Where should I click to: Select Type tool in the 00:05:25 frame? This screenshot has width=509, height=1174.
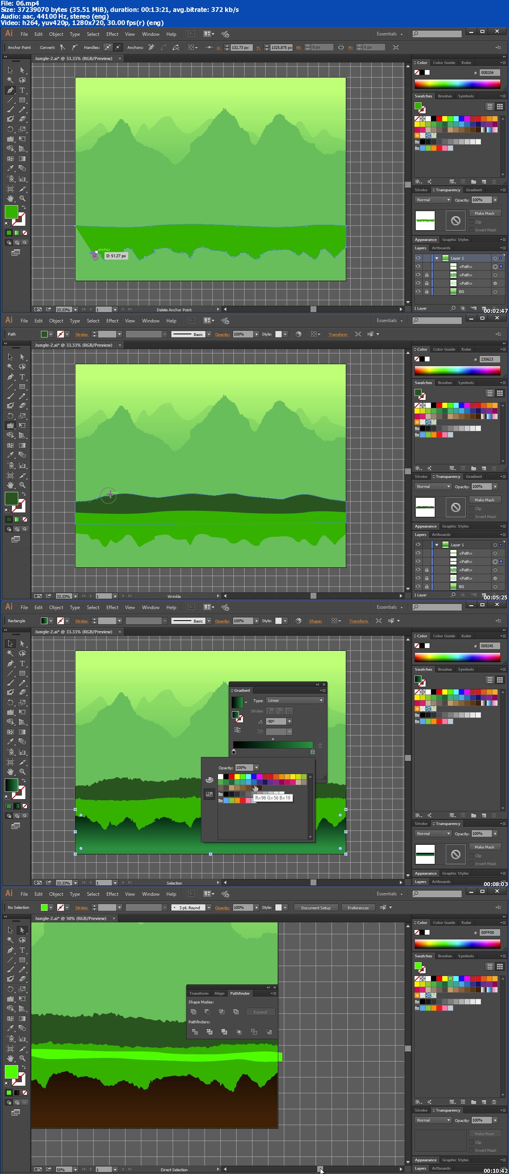pos(22,377)
